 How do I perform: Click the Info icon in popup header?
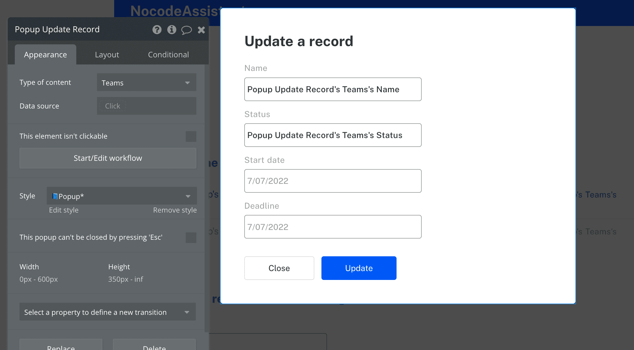tap(172, 30)
